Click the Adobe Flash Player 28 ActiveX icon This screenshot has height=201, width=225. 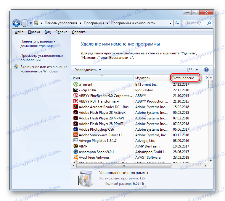pos(75,112)
